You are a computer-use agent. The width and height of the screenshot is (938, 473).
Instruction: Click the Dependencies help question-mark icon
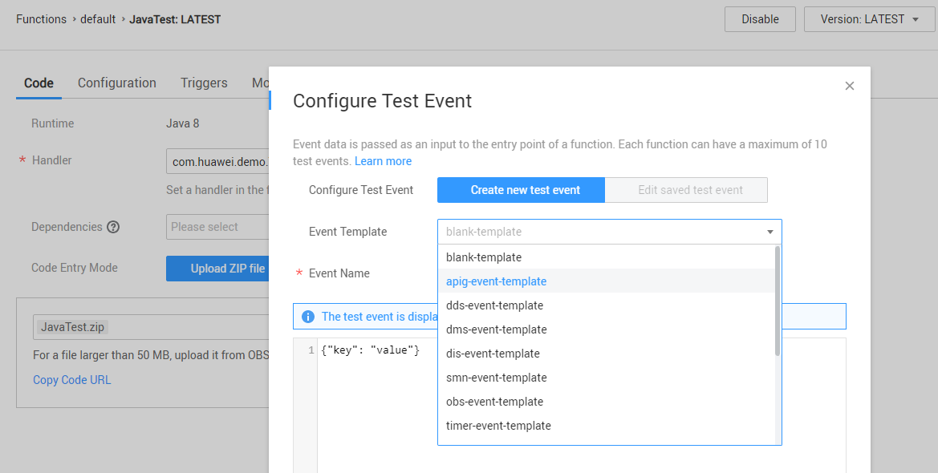(113, 227)
